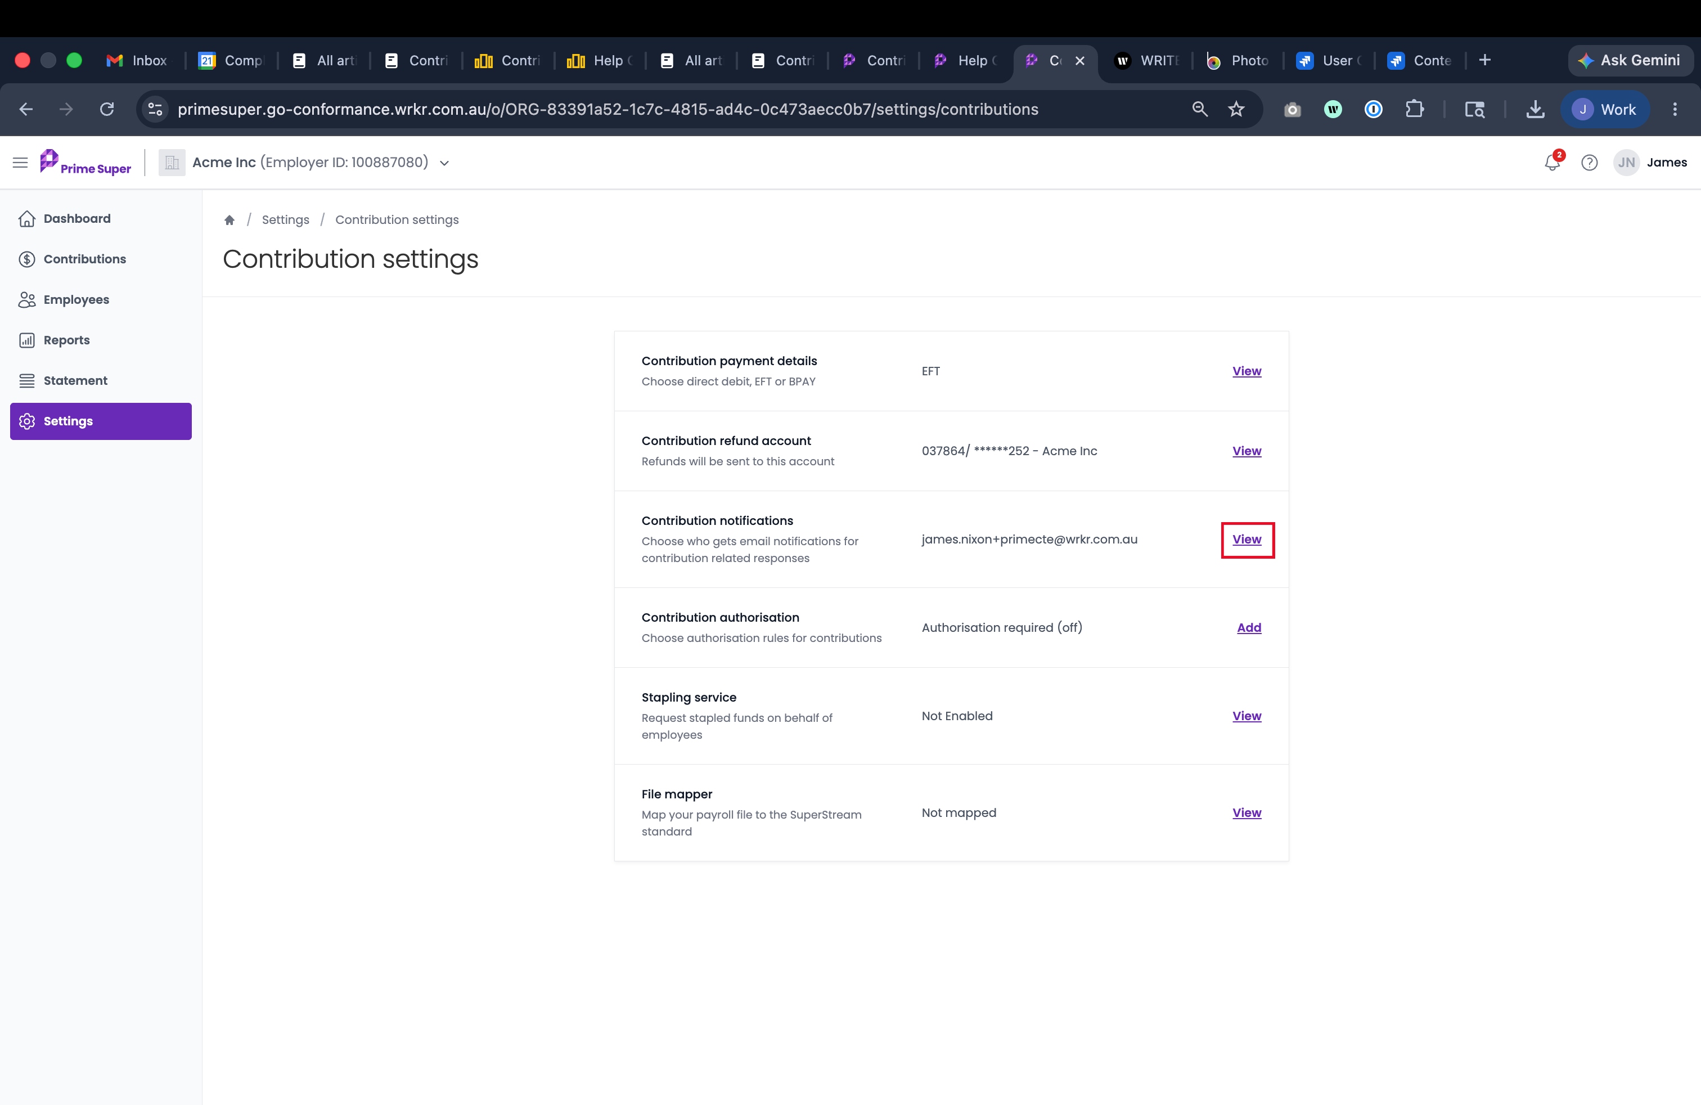Open the browser extensions puzzle icon
This screenshot has height=1105, width=1701.
pos(1414,109)
